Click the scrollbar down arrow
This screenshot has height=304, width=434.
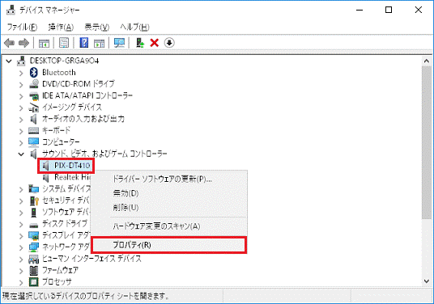point(426,281)
